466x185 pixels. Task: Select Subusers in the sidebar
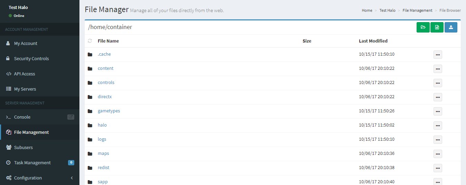tap(23, 147)
